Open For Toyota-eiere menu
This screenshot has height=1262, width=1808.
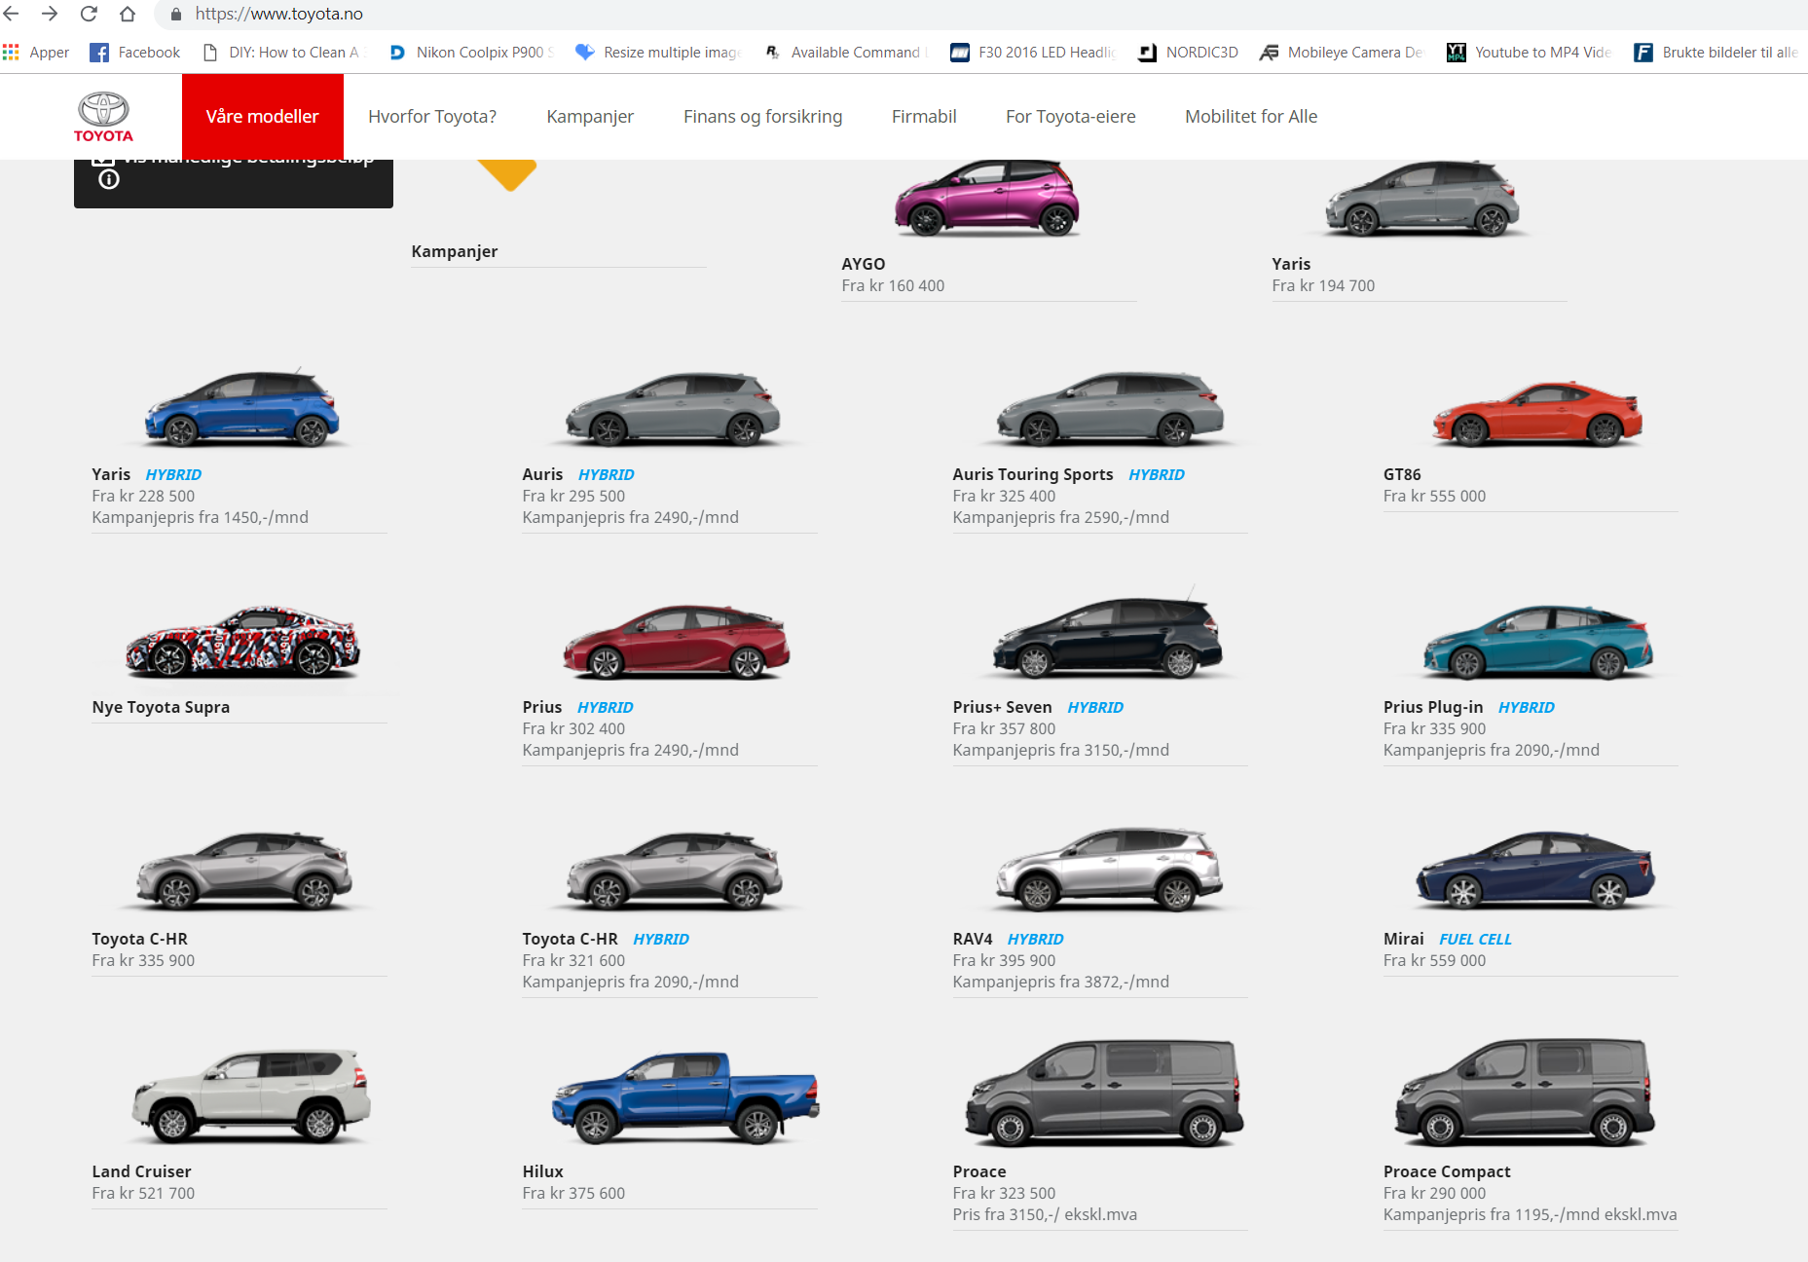tap(1071, 117)
